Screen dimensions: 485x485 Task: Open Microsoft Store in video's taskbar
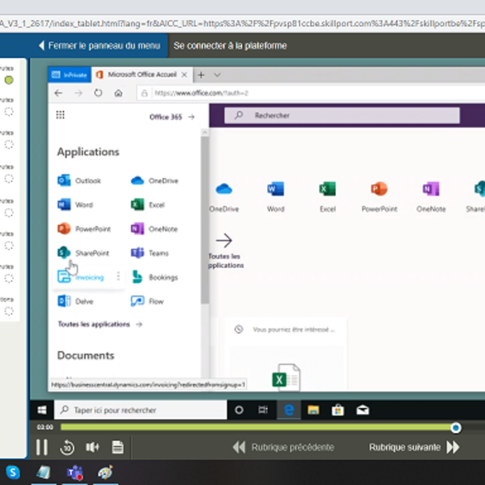point(338,410)
